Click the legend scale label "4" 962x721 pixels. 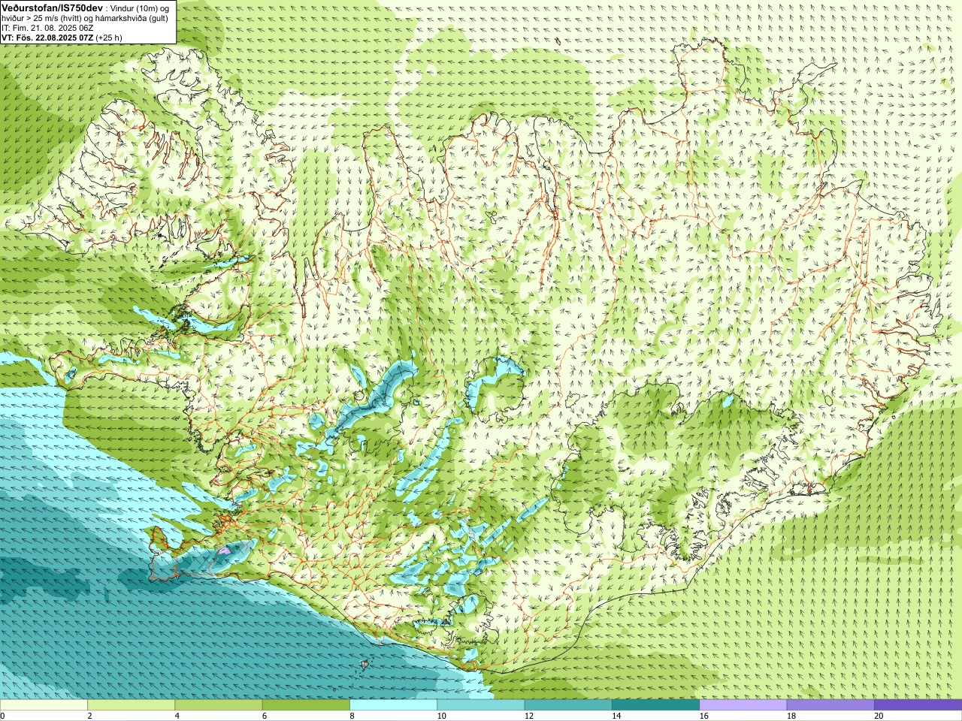tap(177, 716)
